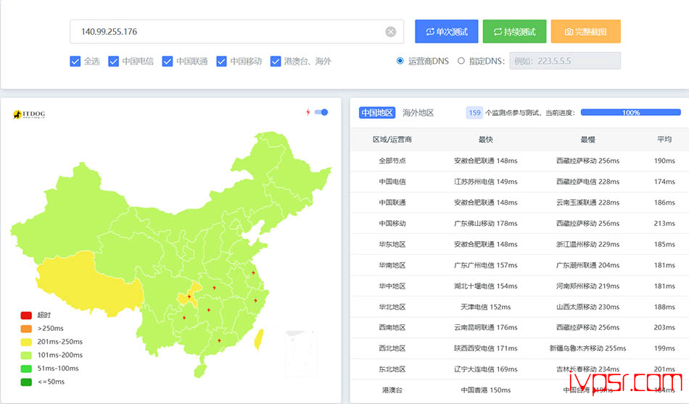The image size is (689, 404).
Task: Click the red 超时 legend swatch
Action: tap(26, 315)
